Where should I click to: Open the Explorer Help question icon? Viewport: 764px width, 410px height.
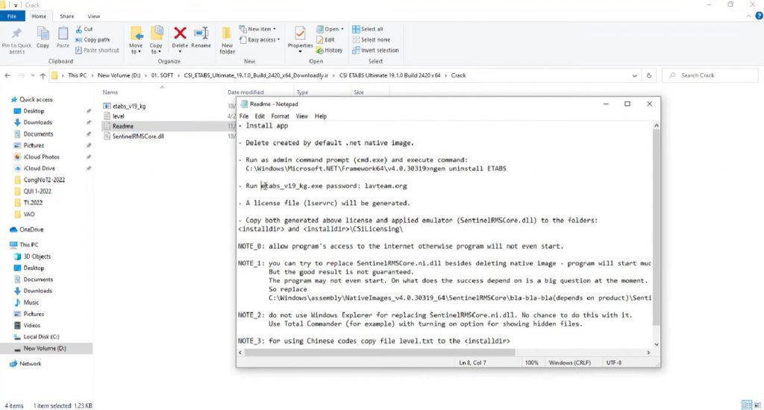tap(759, 16)
